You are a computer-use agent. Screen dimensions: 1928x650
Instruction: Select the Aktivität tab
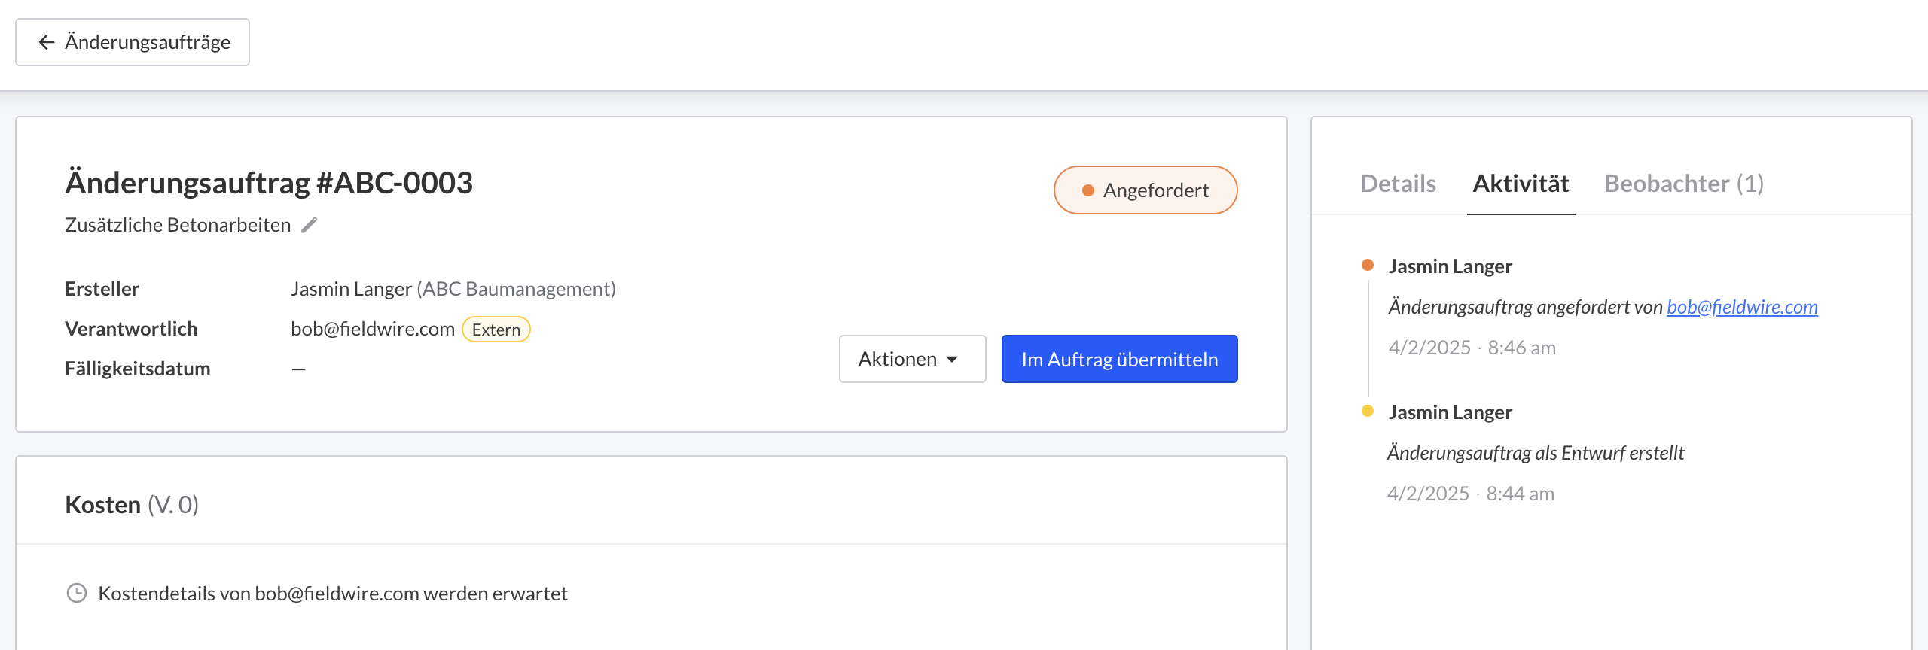coord(1521,184)
